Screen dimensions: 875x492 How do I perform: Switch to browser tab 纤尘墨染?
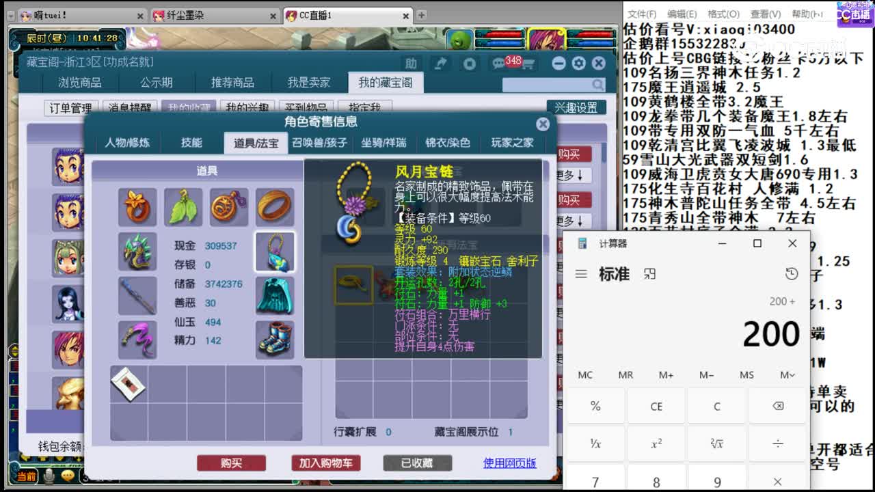pos(214,15)
